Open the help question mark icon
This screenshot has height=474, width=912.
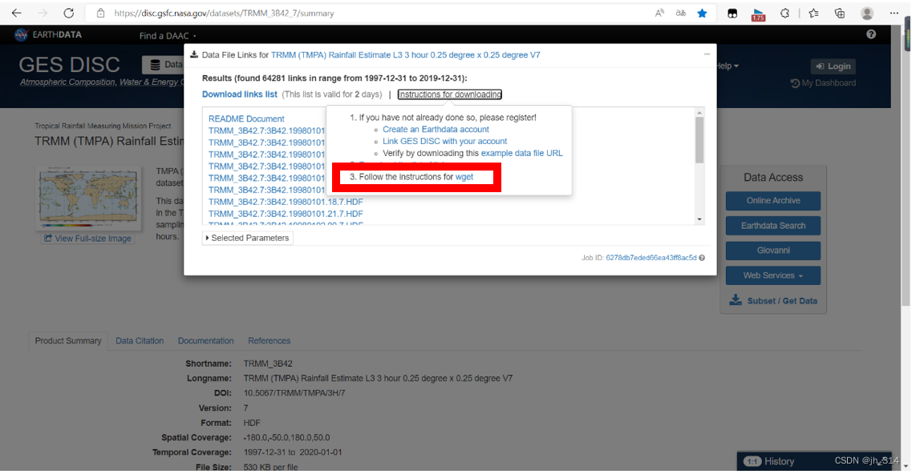tap(871, 34)
